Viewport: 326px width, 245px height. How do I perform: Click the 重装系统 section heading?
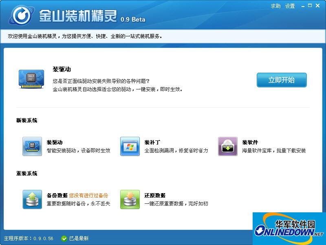pyautogui.click(x=27, y=173)
